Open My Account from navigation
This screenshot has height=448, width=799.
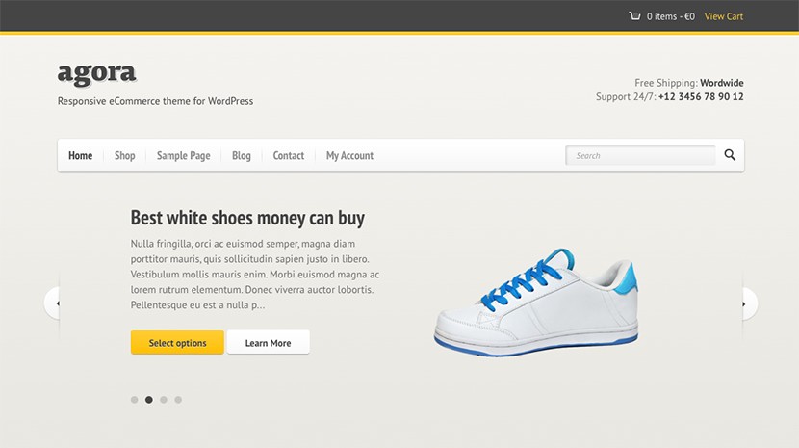(349, 156)
